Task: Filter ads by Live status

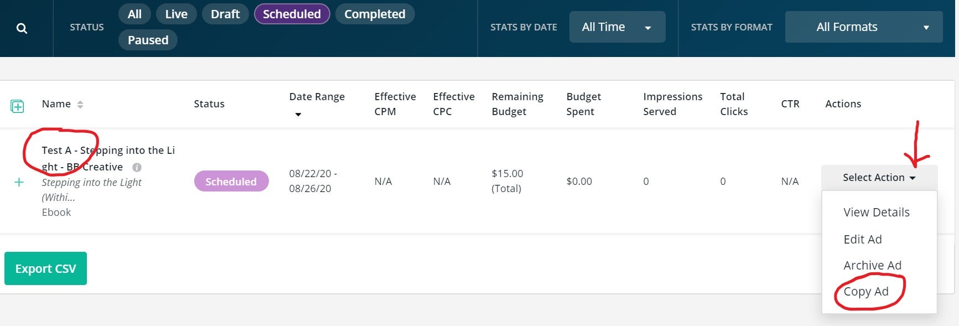Action: click(x=176, y=14)
